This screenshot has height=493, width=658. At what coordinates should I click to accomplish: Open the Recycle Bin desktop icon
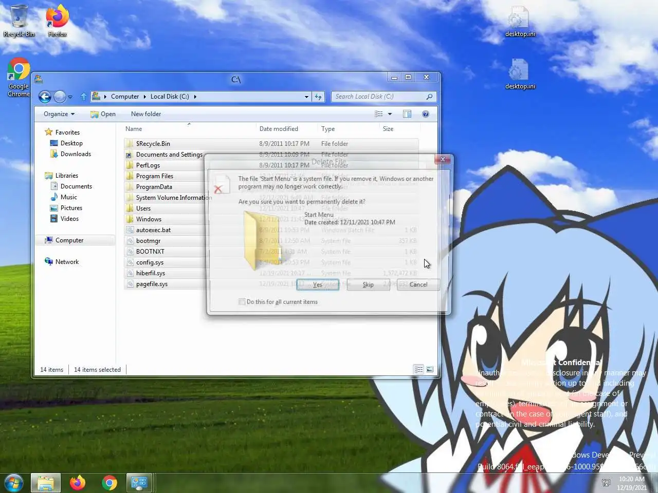(19, 21)
